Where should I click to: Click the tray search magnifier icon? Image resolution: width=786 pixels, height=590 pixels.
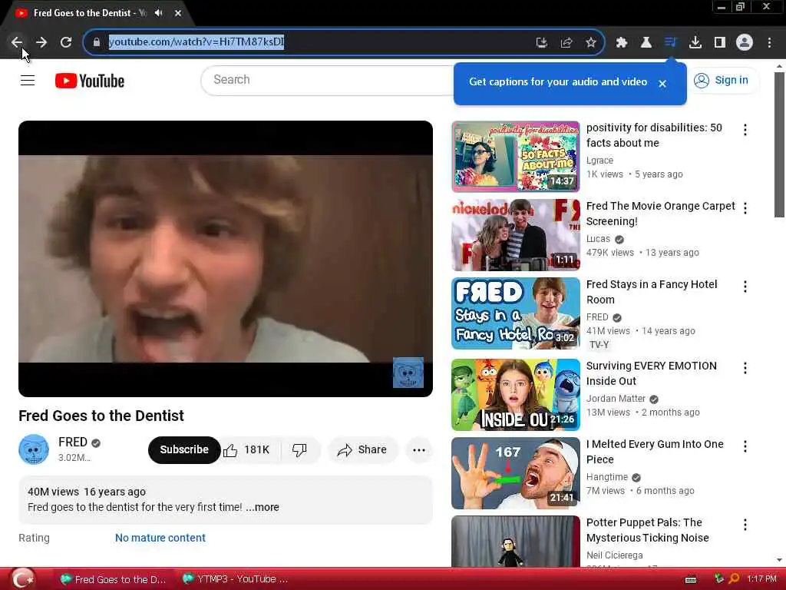click(x=734, y=579)
